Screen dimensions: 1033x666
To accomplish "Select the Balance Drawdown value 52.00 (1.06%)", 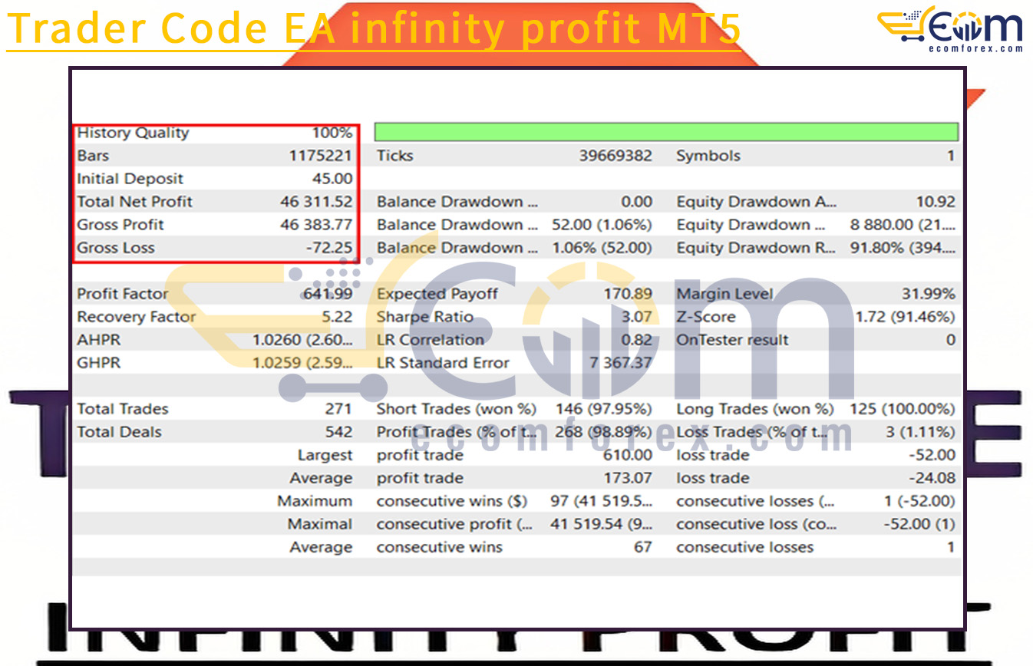I will pos(602,225).
